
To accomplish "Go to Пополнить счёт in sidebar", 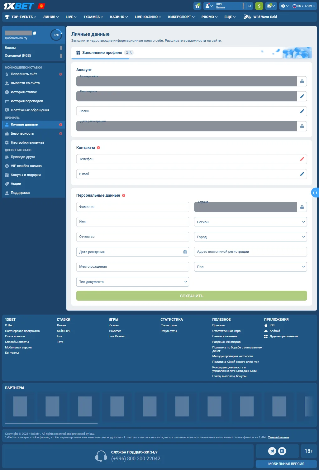I will (x=34, y=74).
